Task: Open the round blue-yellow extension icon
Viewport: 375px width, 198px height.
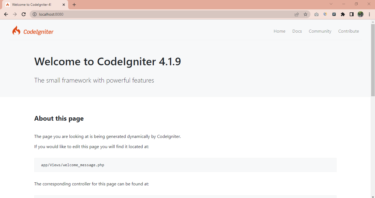Action: coord(325,14)
